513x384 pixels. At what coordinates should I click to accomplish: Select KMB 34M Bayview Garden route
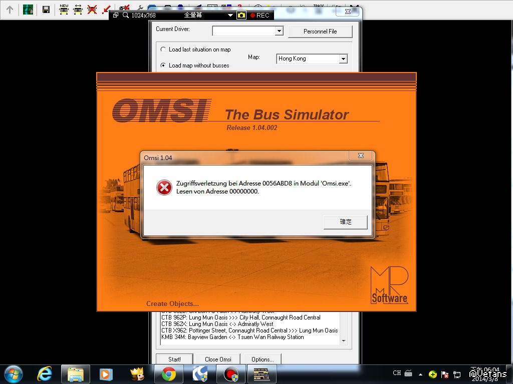coord(232,337)
